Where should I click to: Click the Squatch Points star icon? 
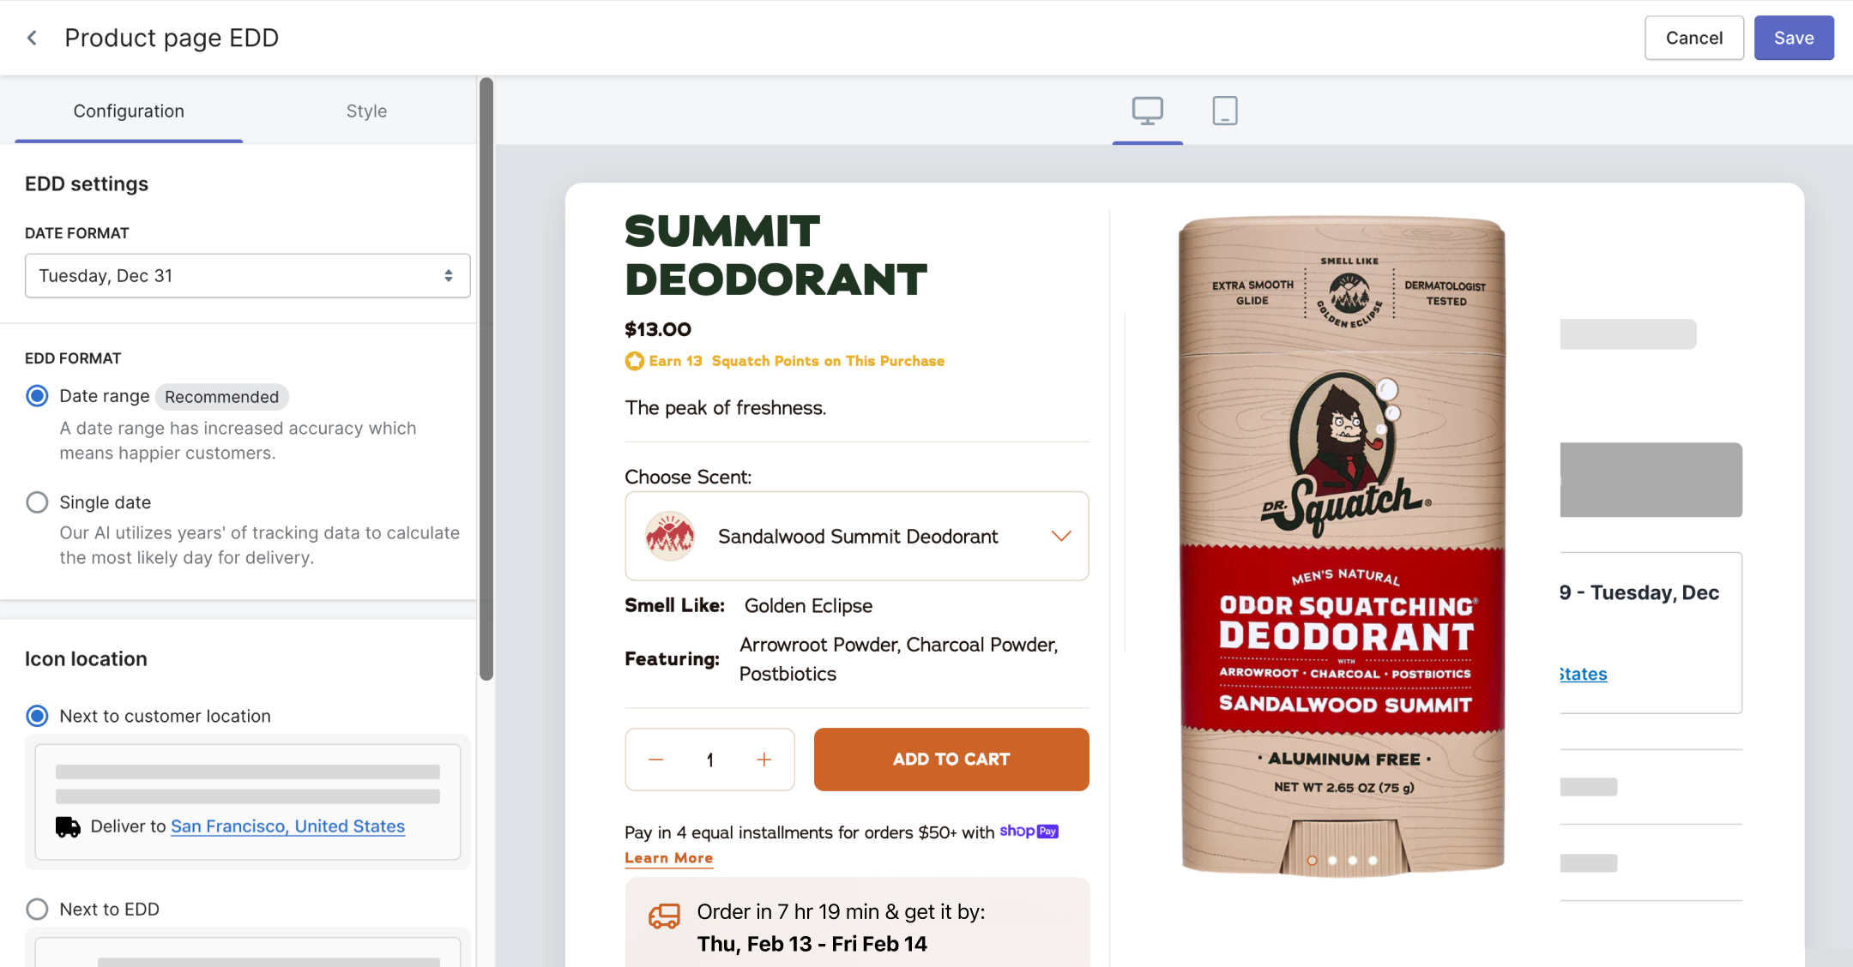click(634, 361)
